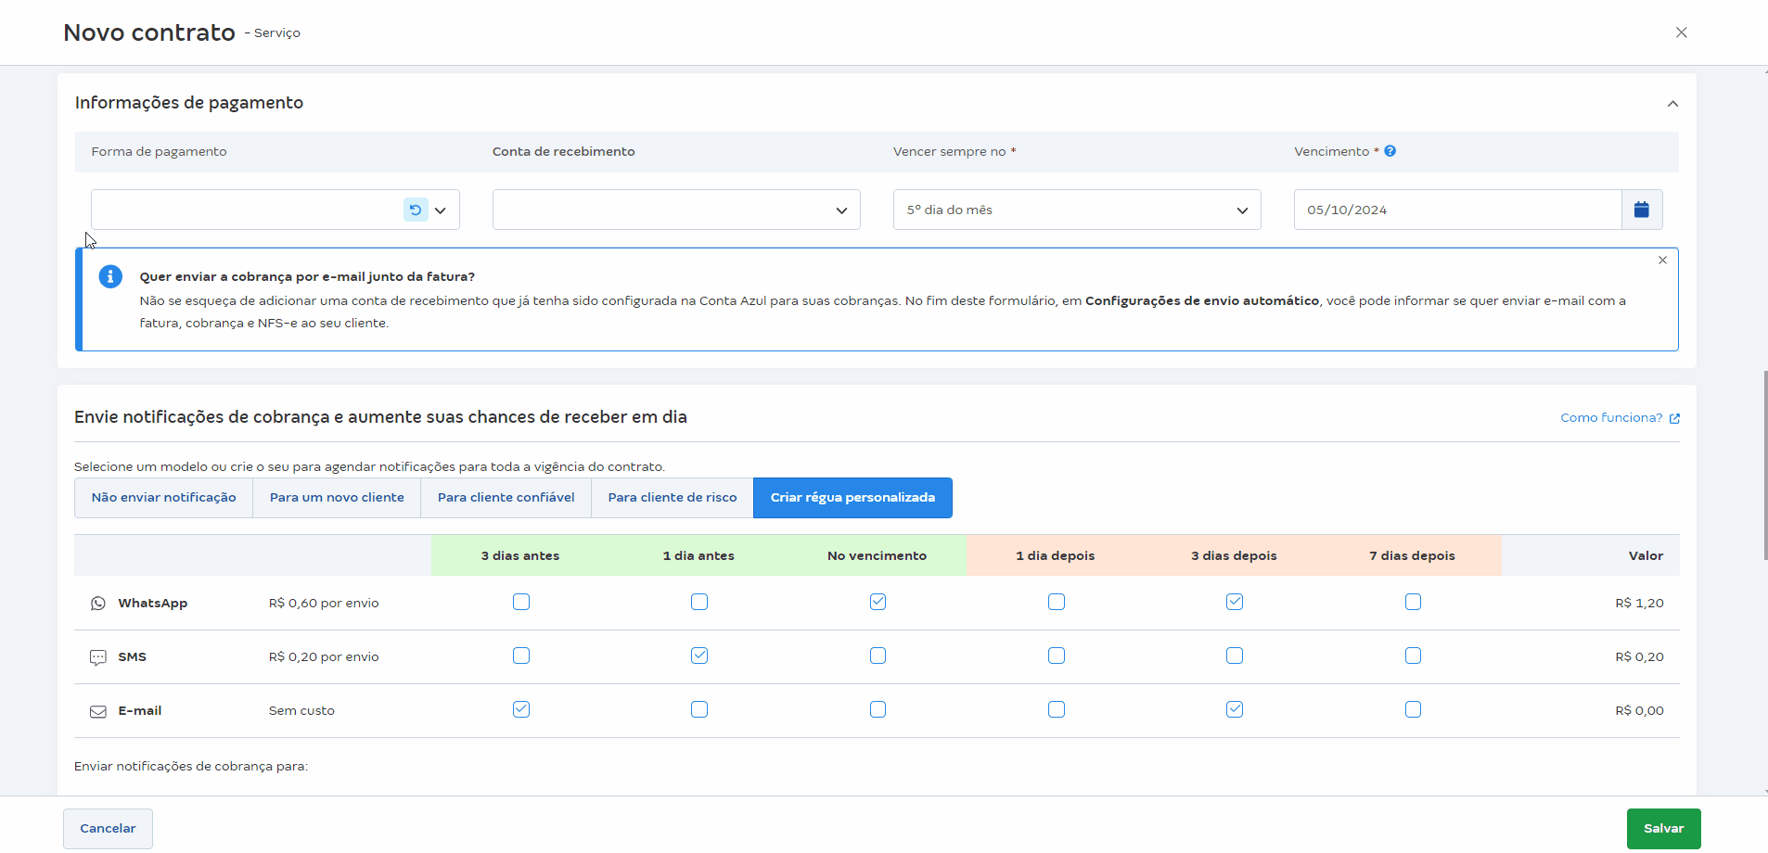Click the Vencimento date input field
The height and width of the screenshot is (853, 1768).
click(1456, 210)
